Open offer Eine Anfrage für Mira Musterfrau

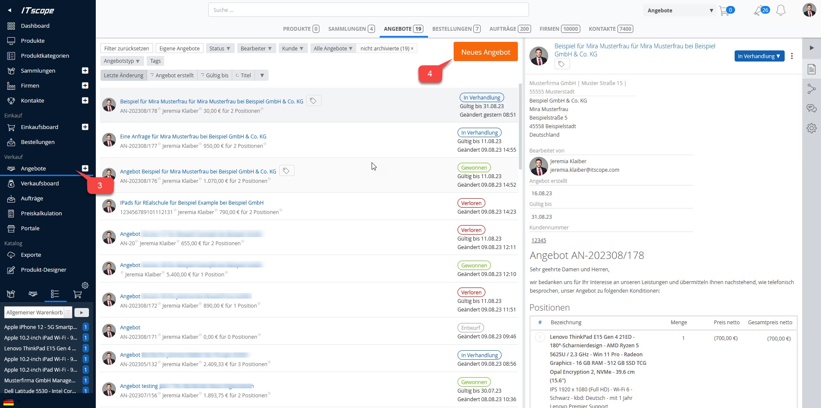(193, 137)
